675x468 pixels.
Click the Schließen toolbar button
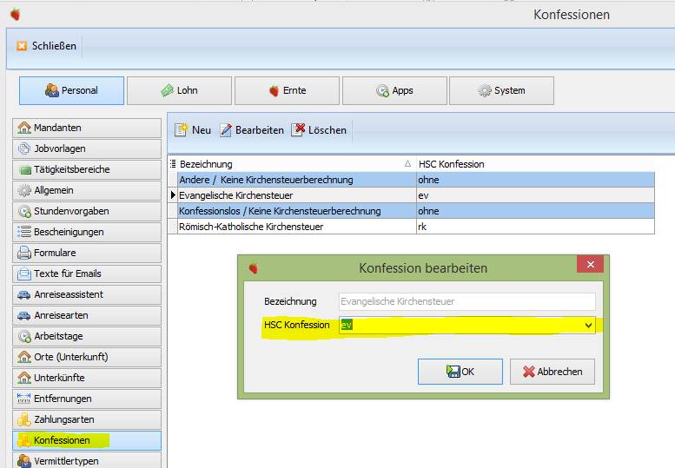47,46
